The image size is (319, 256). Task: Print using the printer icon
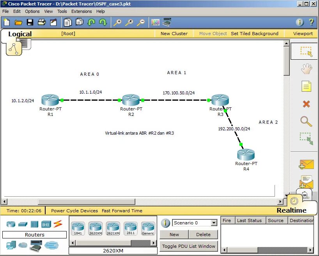click(x=42, y=22)
